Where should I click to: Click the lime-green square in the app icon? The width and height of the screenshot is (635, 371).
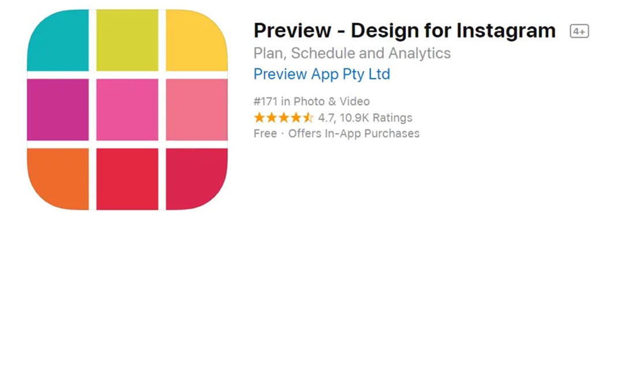[127, 40]
